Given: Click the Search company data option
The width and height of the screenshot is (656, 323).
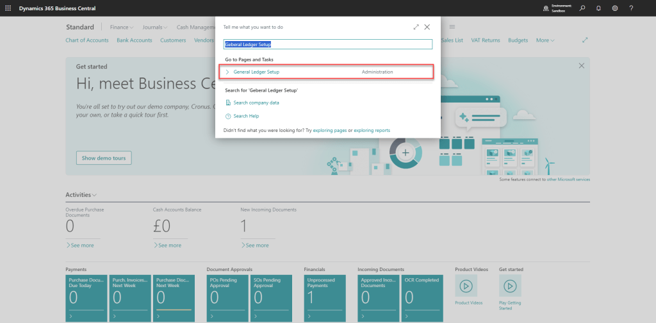Looking at the screenshot, I should pyautogui.click(x=256, y=103).
